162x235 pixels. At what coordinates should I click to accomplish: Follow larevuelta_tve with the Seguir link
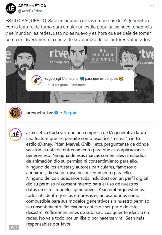click(x=70, y=113)
